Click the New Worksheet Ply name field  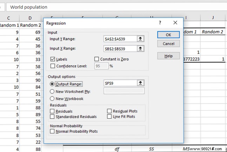click(x=124, y=91)
